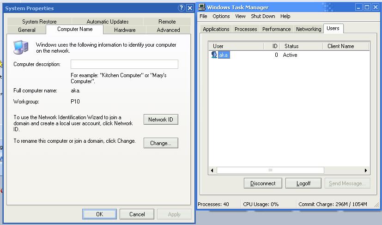Click the Full computer name value aka.
Image resolution: width=382 pixels, height=225 pixels.
[75, 91]
